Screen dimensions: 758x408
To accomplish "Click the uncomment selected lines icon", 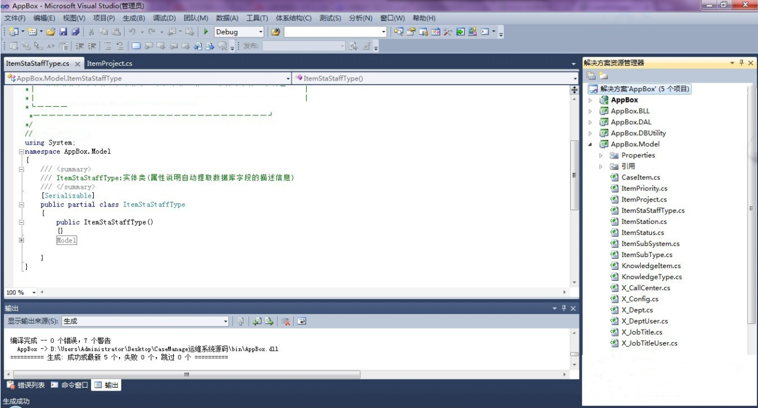I will tap(120, 46).
